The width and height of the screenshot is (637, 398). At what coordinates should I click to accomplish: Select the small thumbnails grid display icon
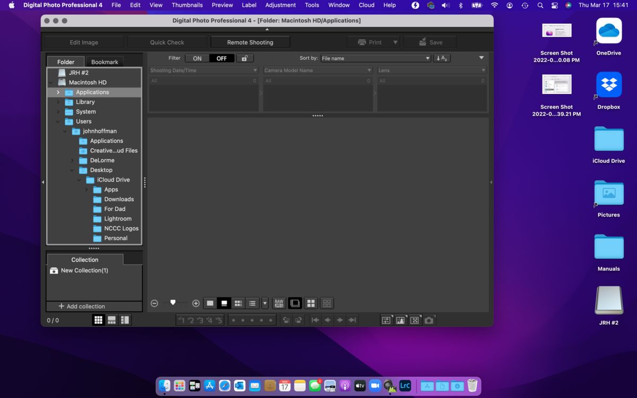click(238, 304)
